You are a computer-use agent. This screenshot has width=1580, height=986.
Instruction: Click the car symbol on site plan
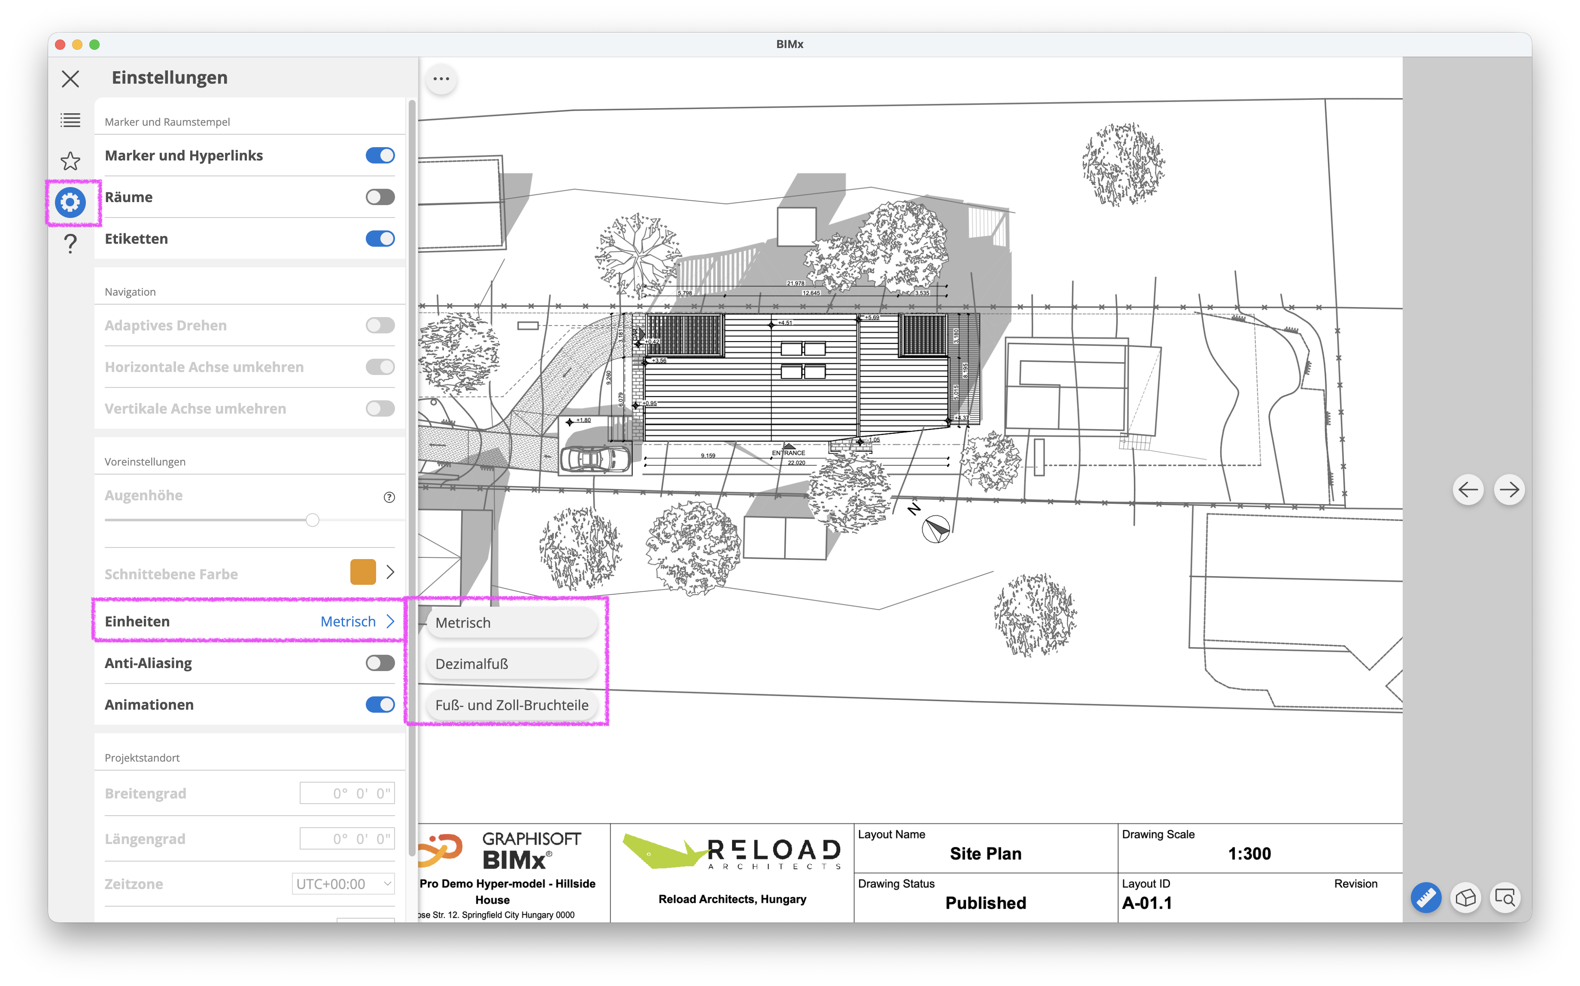pyautogui.click(x=596, y=458)
